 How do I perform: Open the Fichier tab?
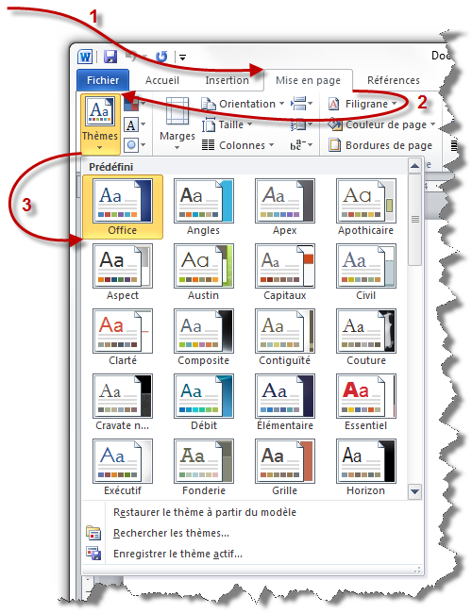pyautogui.click(x=103, y=80)
